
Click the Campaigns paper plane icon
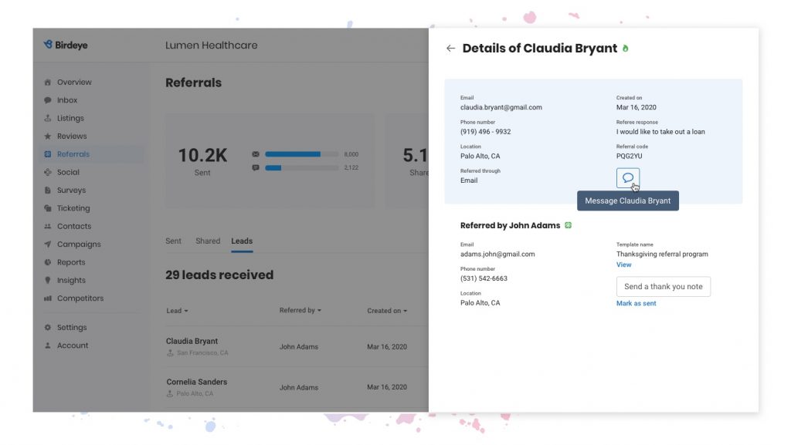[47, 244]
